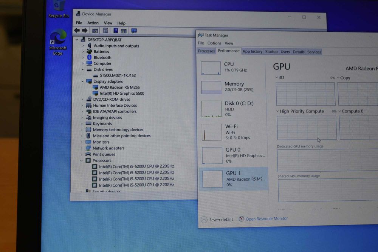Viewport: 378px width, 252px height.
Task: Click the Properties icon in Device Manager toolbar
Action: 105,31
